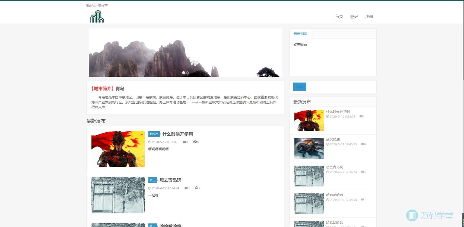Viewport: 464px width, 227px height.
Task: Click sidebar comment icon for 什么时候开学啊
Action: [x=361, y=117]
